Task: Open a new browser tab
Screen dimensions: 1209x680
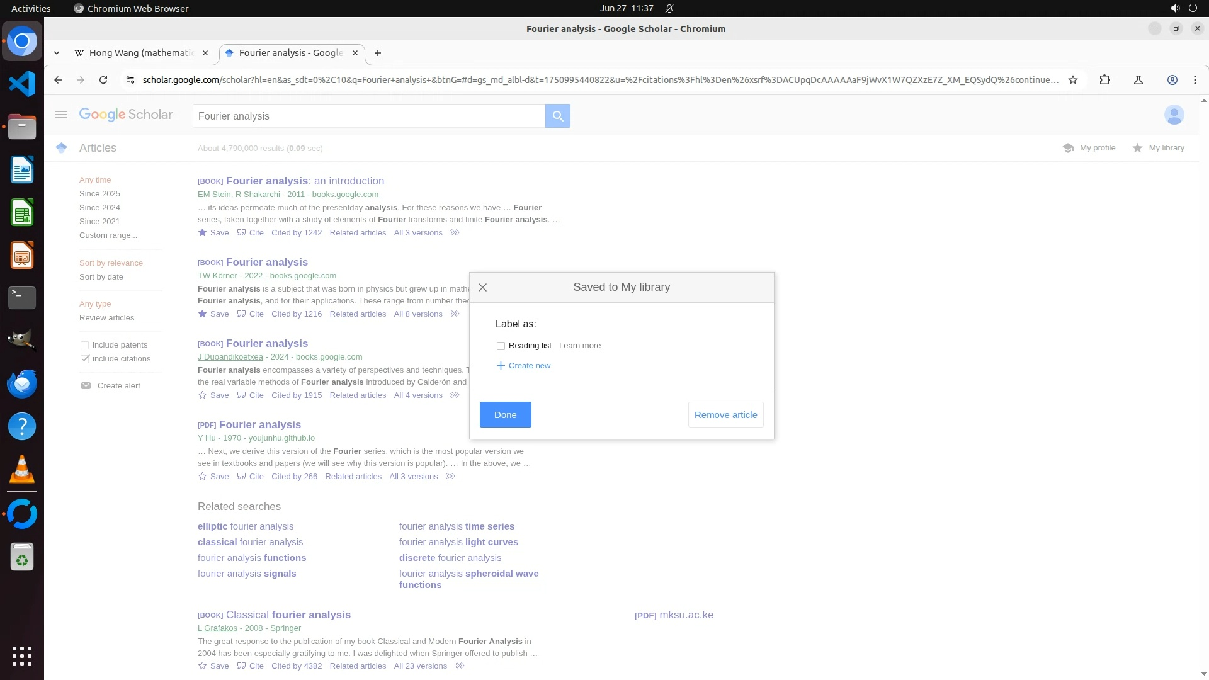Action: click(378, 53)
